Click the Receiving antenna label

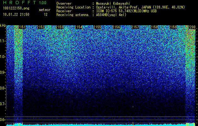(x=72, y=15)
